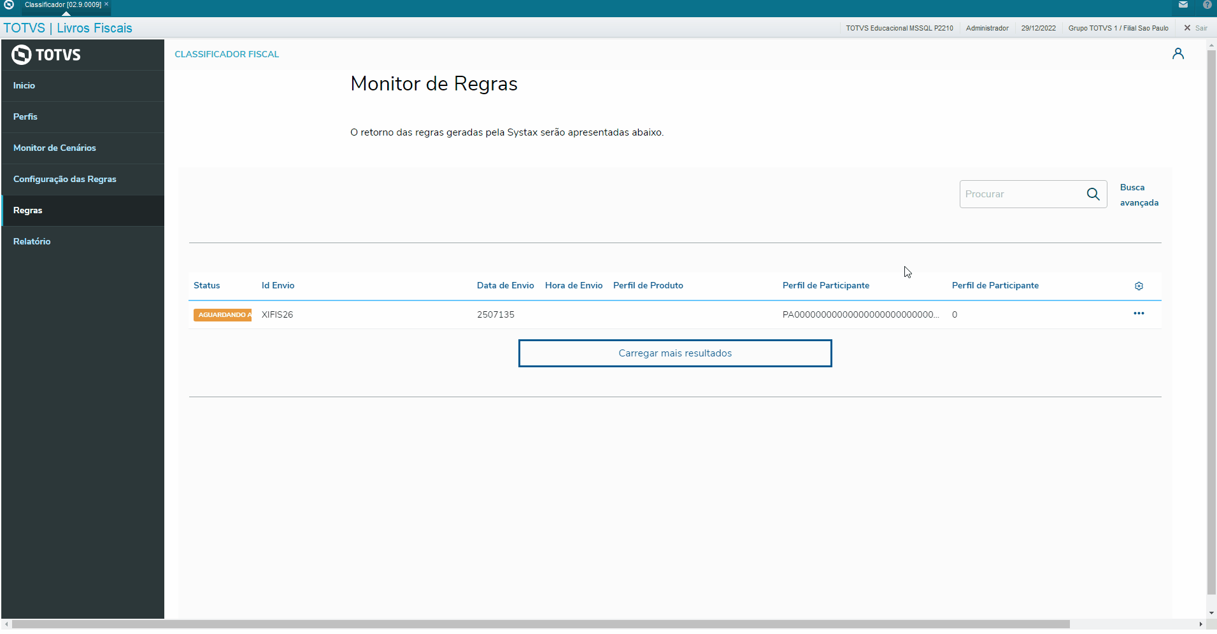Click the PA000000... participant profile cell
The height and width of the screenshot is (634, 1217).
861,315
